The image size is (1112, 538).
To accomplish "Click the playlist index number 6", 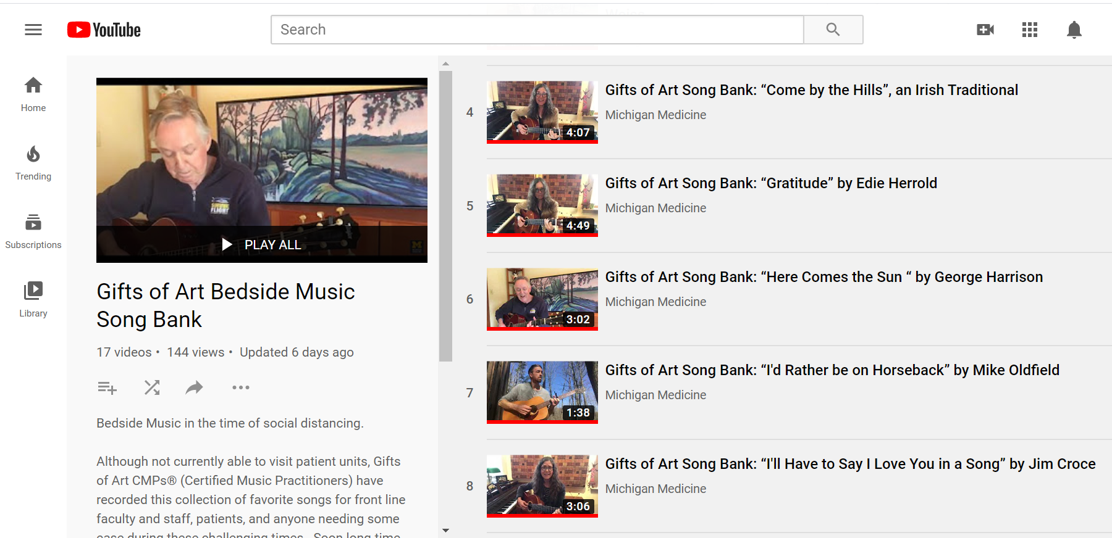I will pyautogui.click(x=470, y=299).
